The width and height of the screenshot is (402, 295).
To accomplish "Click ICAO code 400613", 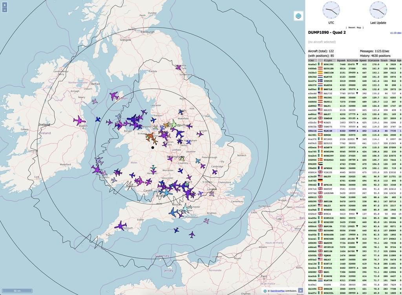I will (x=312, y=197).
